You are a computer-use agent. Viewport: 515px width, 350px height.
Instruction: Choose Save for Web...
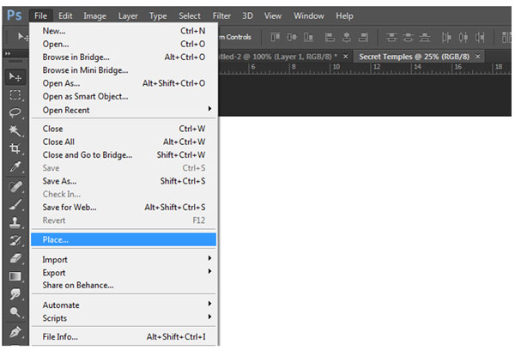(x=124, y=208)
